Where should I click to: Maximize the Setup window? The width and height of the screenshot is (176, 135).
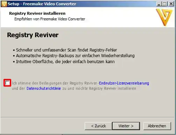coord(165,4)
